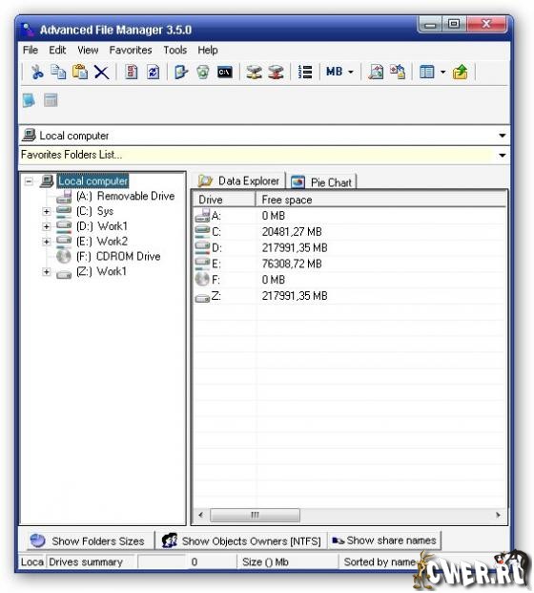This screenshot has width=534, height=593.
Task: Open the Favorites Folders List dropdown
Action: click(502, 155)
